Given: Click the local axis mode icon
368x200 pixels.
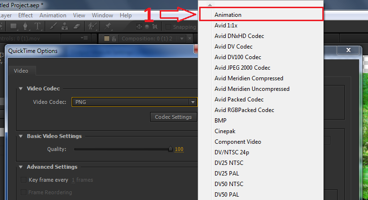Looking at the screenshot, I should coord(139,27).
